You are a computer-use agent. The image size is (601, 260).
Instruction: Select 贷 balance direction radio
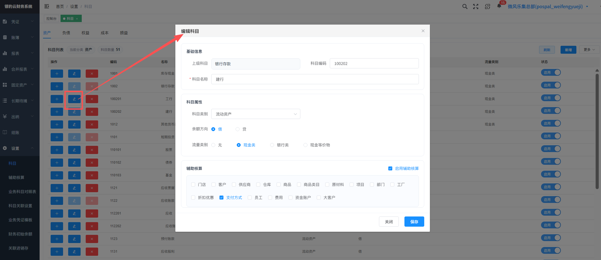pyautogui.click(x=238, y=129)
